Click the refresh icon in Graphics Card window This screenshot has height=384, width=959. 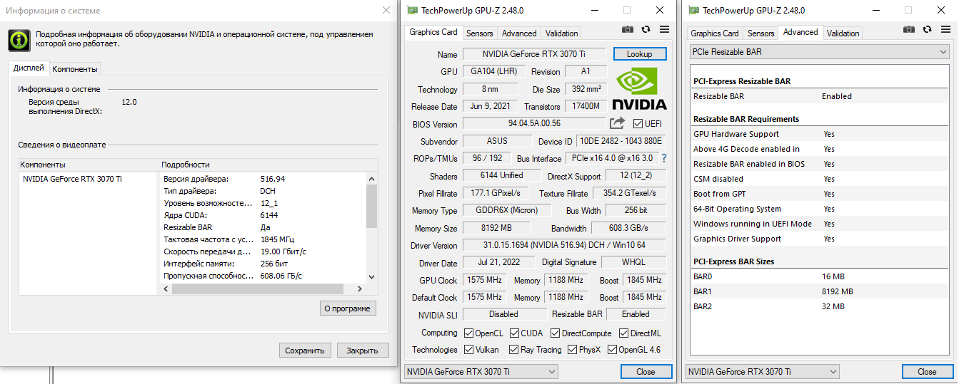coord(646,29)
